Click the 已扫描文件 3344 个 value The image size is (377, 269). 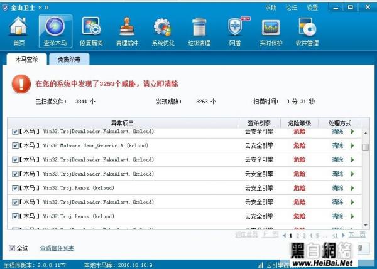[85, 102]
